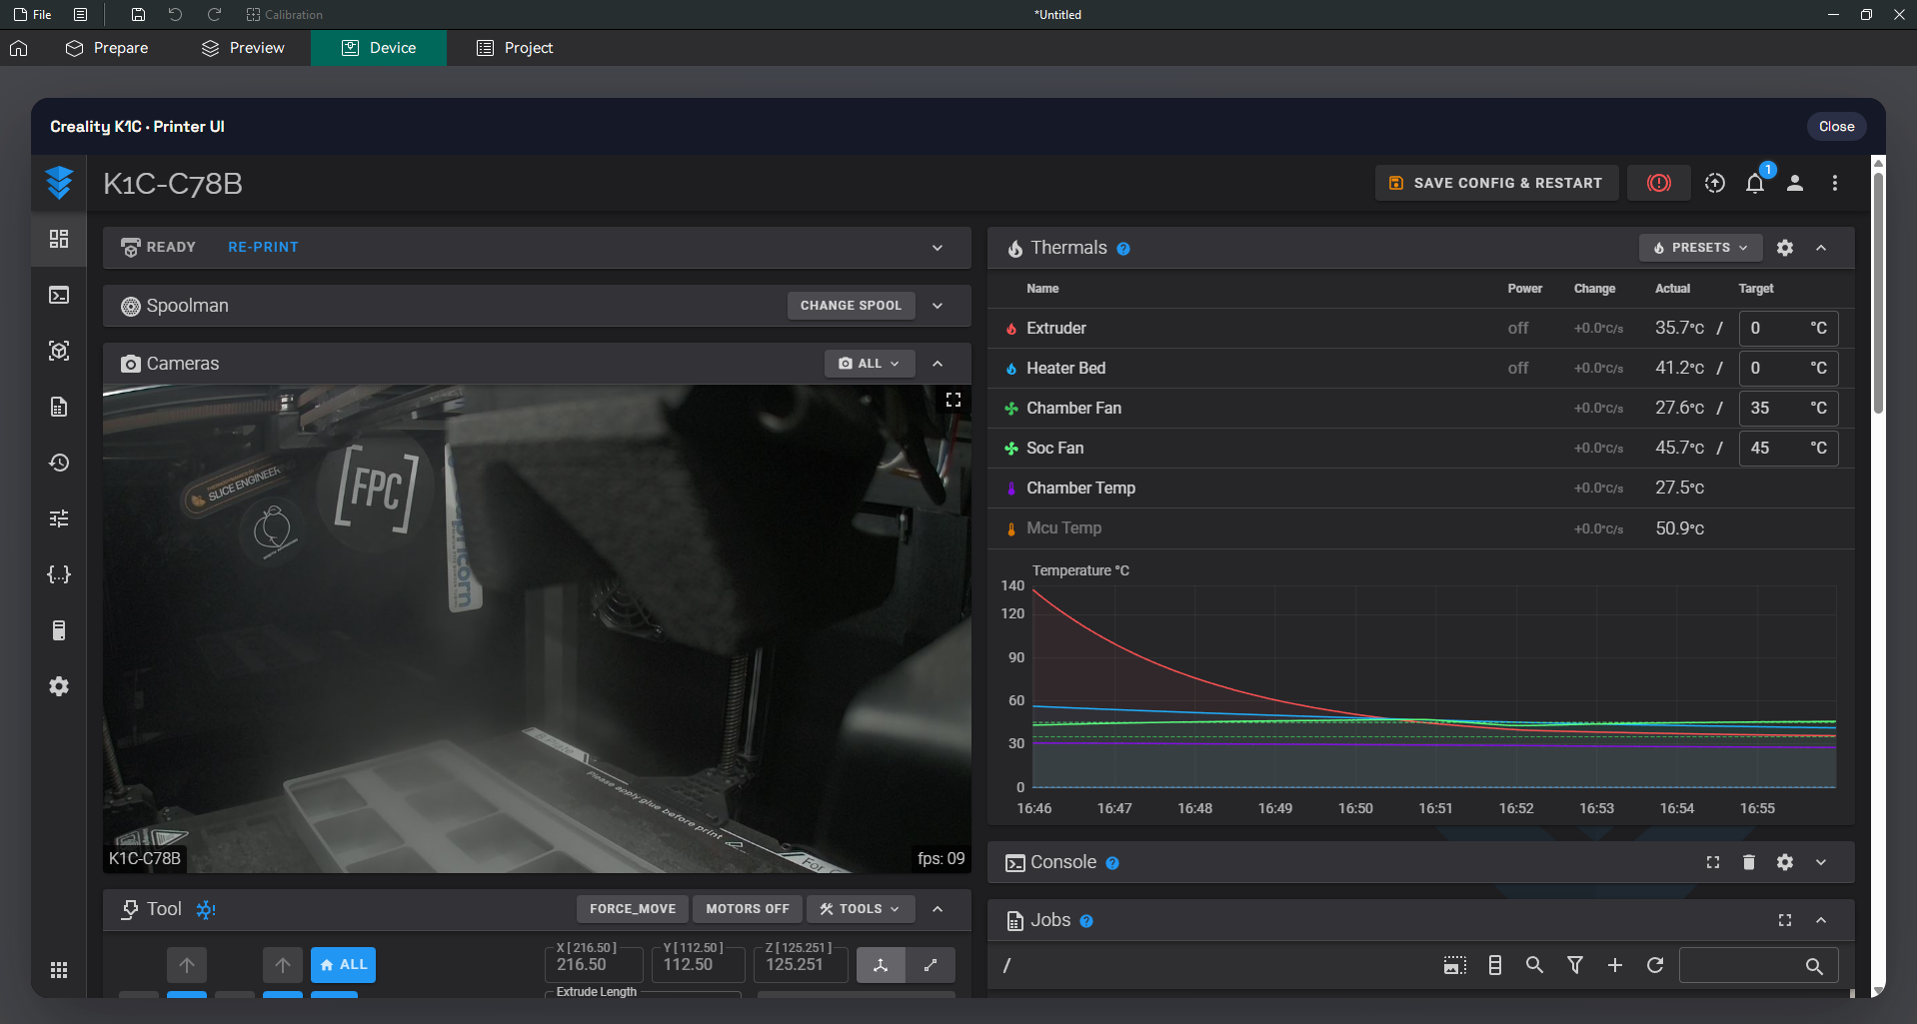Click the Change Spool button
Screen dimensions: 1917x1024
(851, 306)
